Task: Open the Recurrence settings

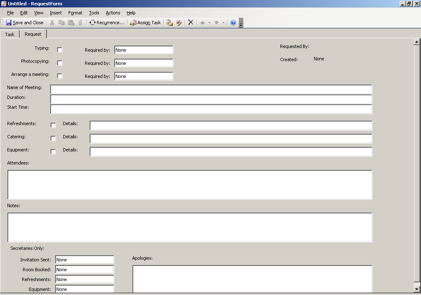Action: point(106,23)
